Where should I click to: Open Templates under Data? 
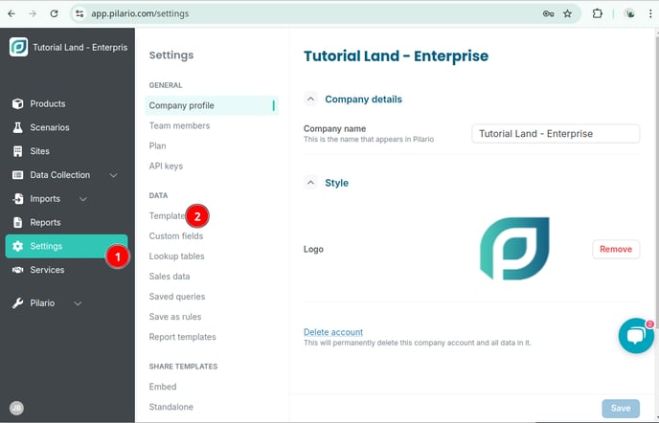[x=168, y=216]
